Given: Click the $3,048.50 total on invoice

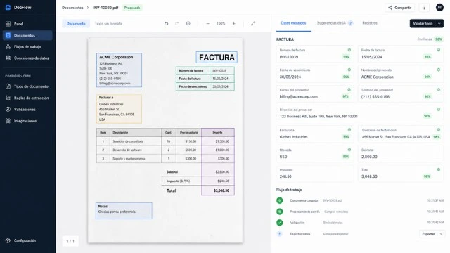Looking at the screenshot, I should (x=221, y=190).
